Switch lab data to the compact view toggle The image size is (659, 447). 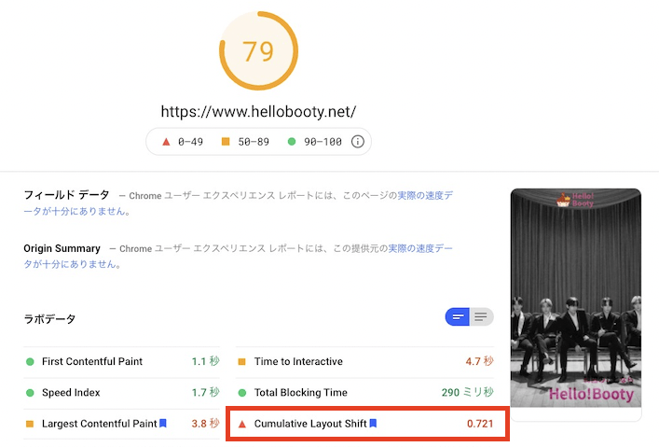[458, 317]
